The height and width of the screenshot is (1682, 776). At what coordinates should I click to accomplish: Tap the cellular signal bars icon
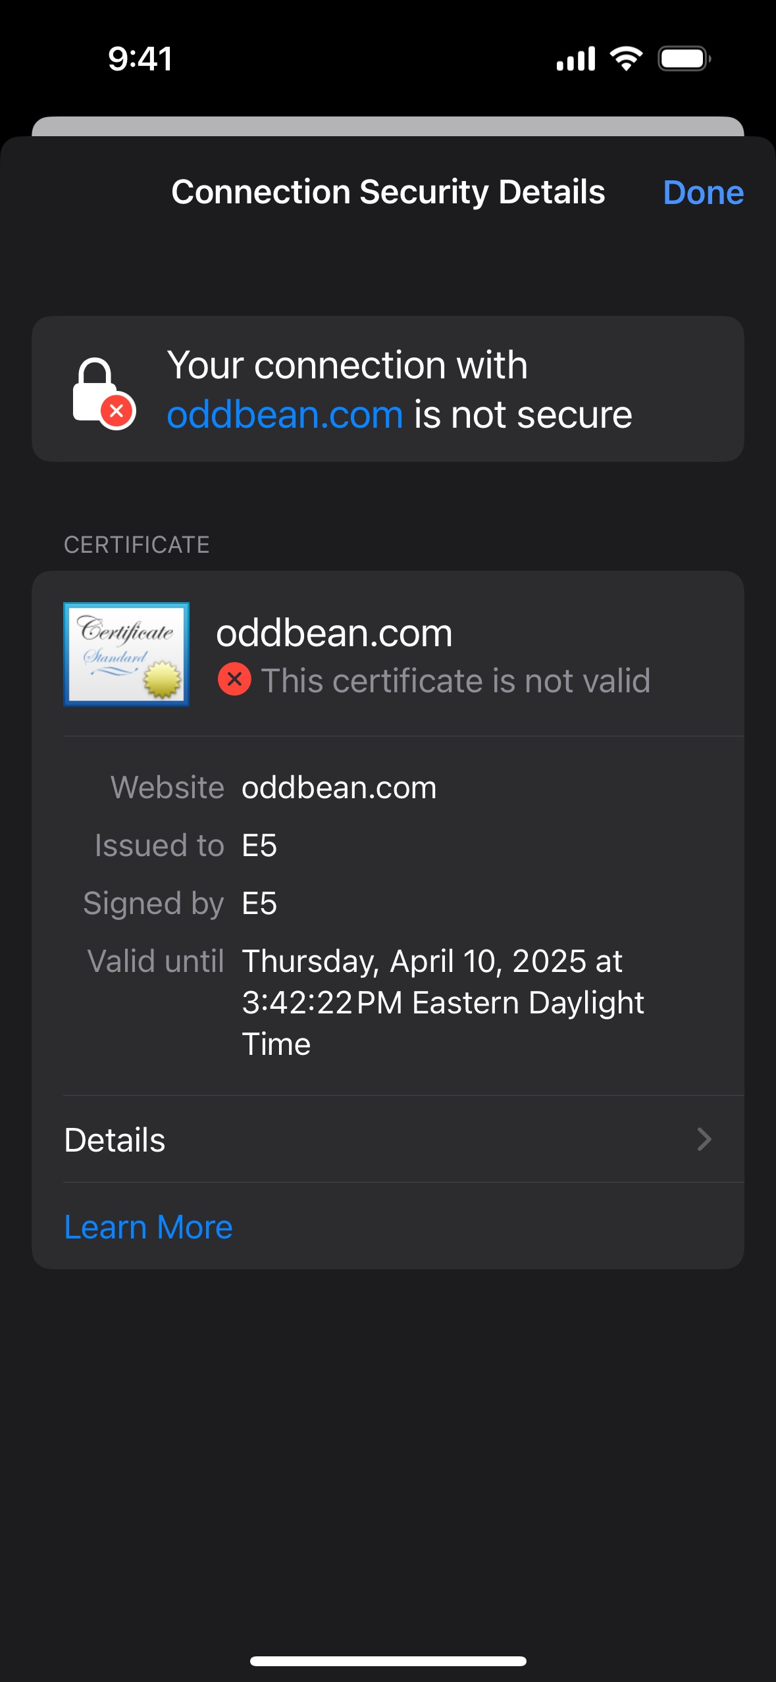tap(575, 59)
